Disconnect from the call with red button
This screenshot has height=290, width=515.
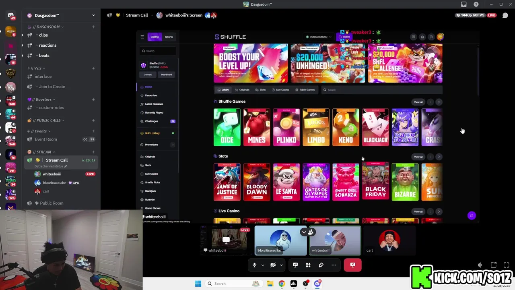point(352,265)
